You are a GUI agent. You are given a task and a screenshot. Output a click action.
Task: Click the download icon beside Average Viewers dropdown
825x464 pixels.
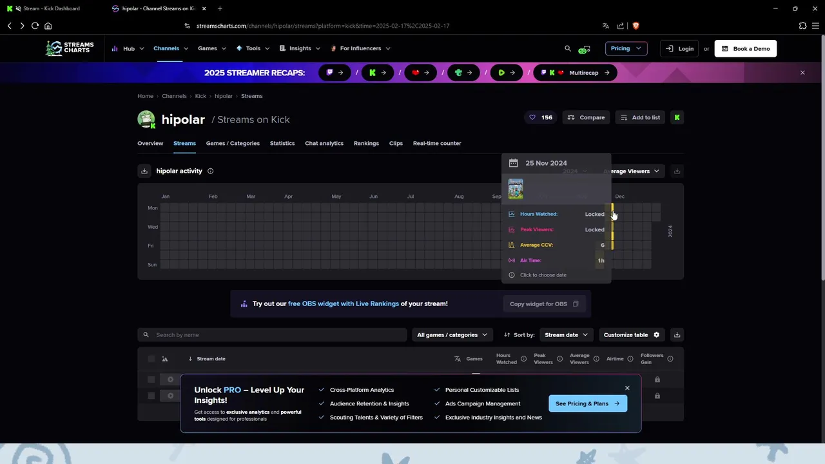(677, 171)
